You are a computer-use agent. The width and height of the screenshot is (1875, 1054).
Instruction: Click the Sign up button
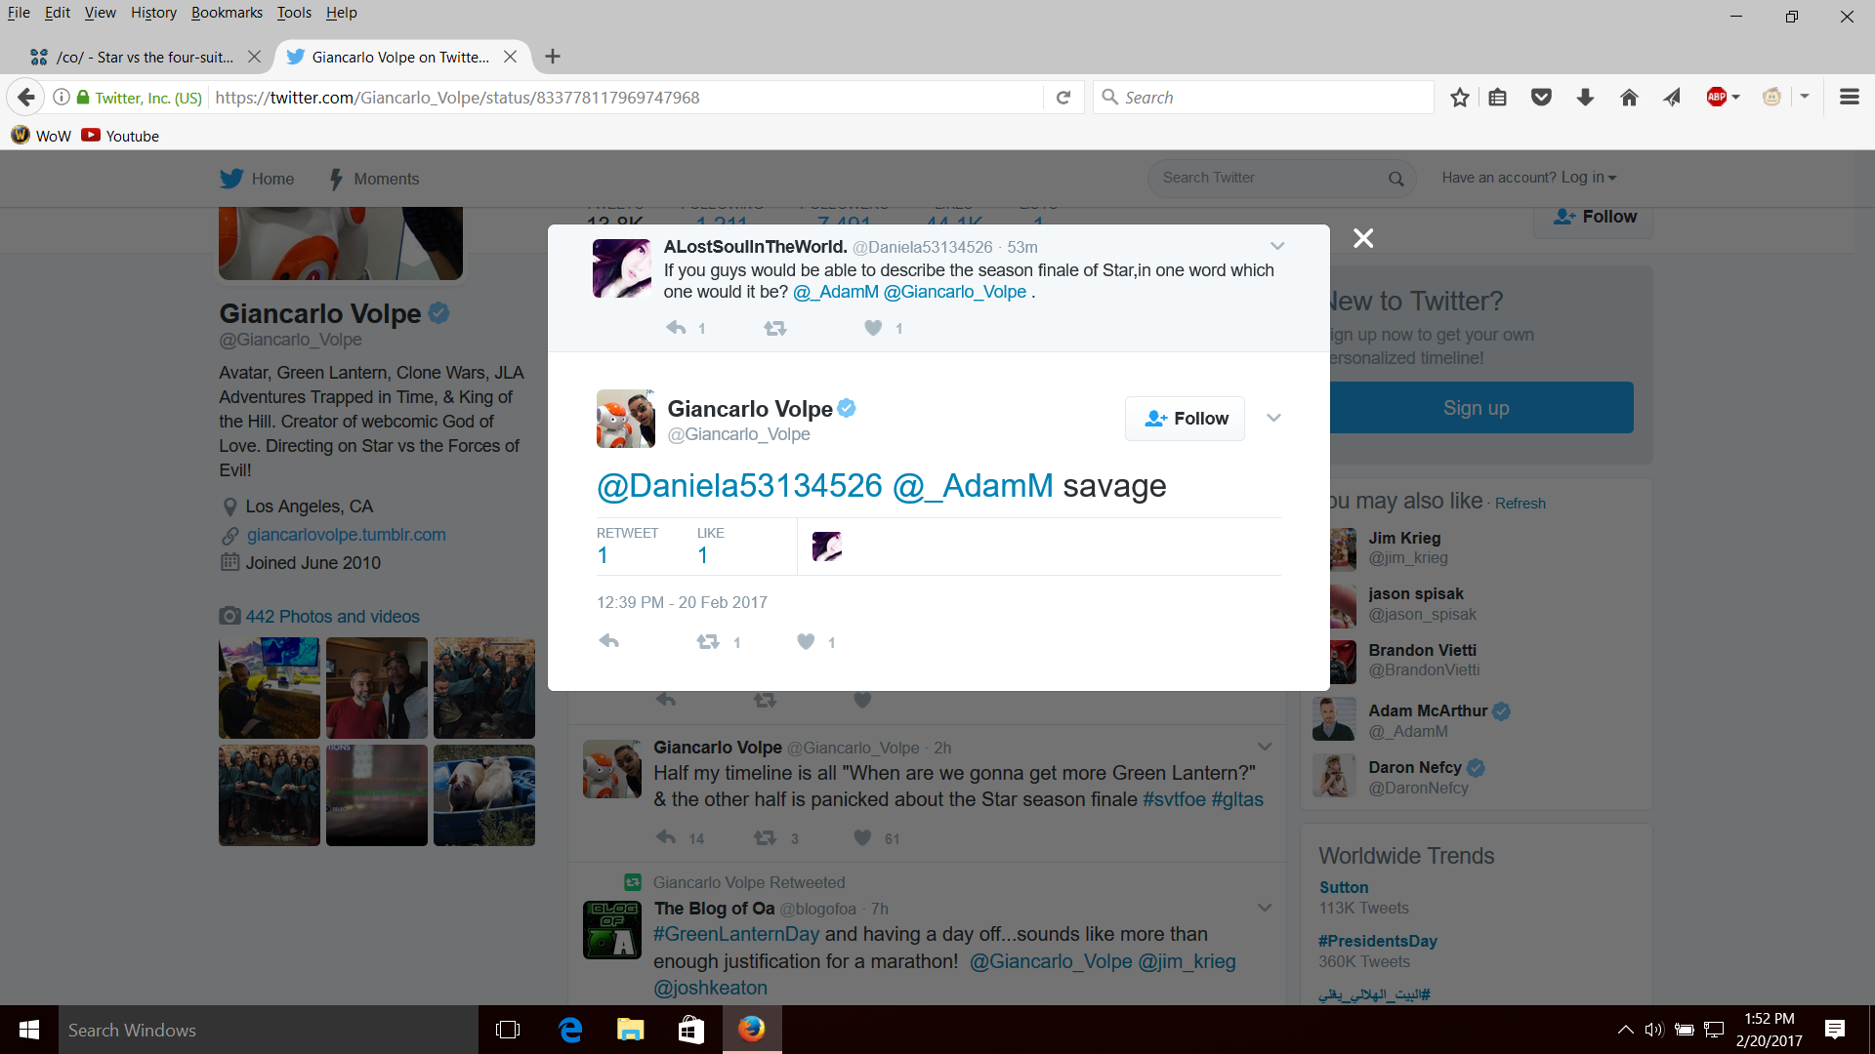pos(1476,408)
